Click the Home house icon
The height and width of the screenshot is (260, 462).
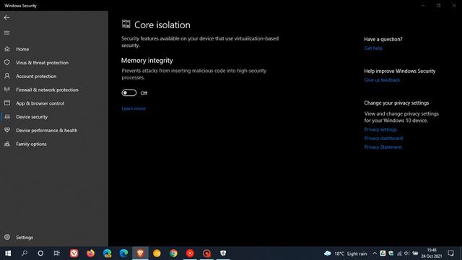pos(7,49)
